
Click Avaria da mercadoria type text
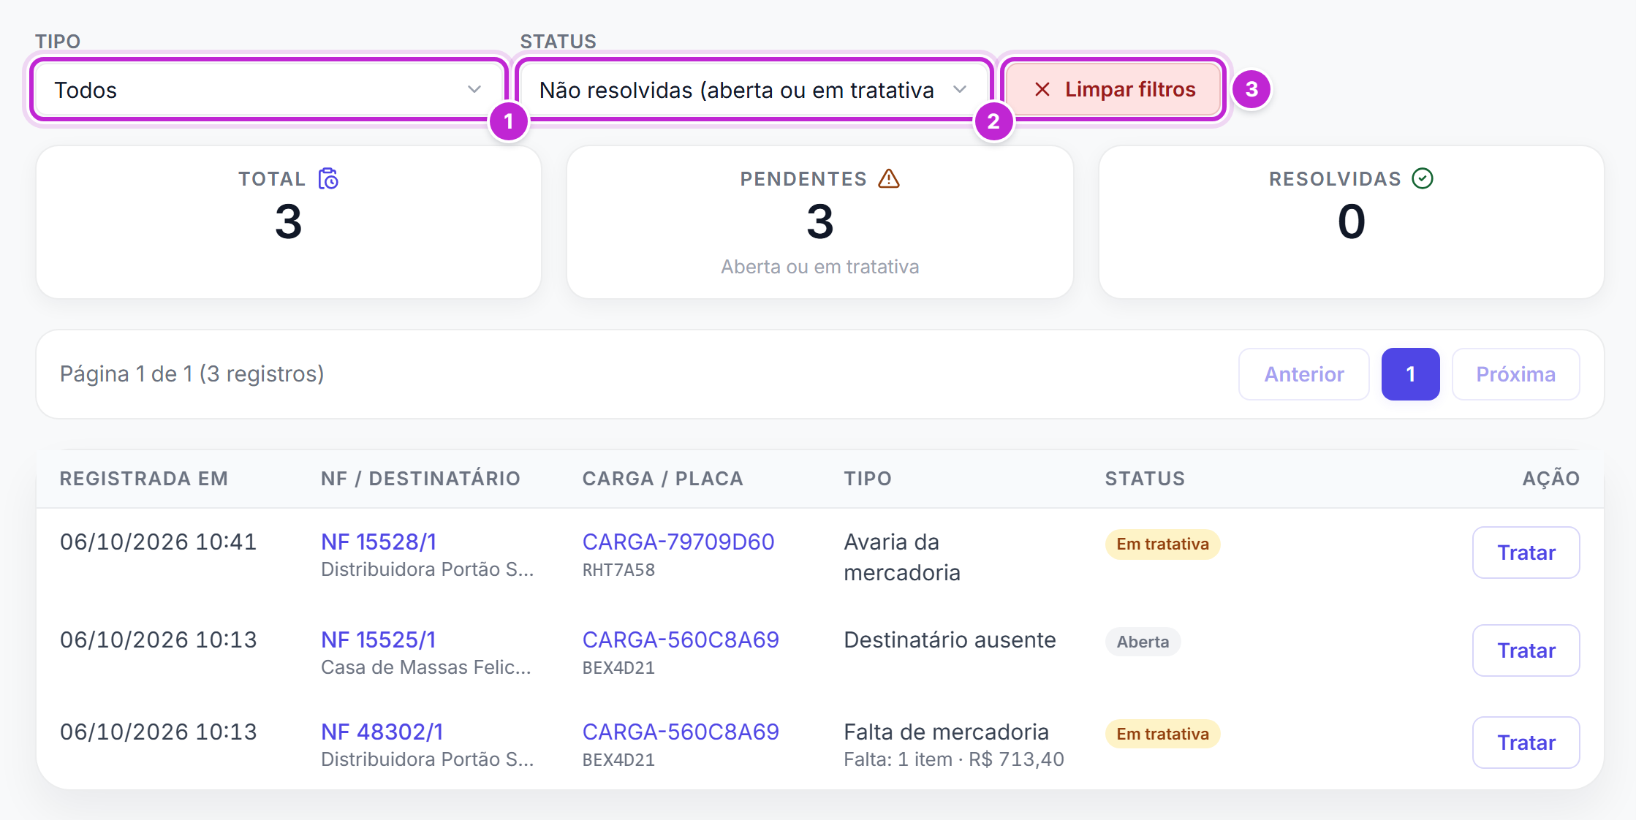click(x=902, y=557)
